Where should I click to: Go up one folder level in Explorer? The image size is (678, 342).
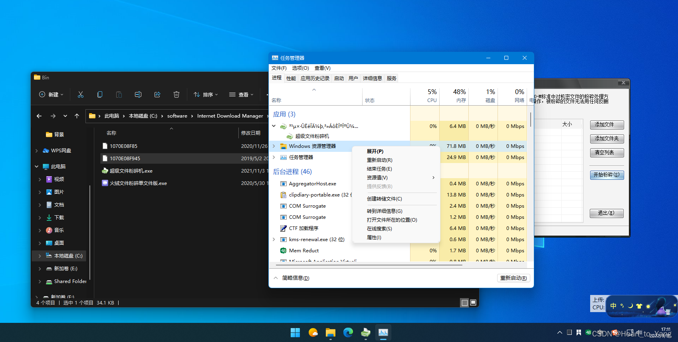click(77, 116)
